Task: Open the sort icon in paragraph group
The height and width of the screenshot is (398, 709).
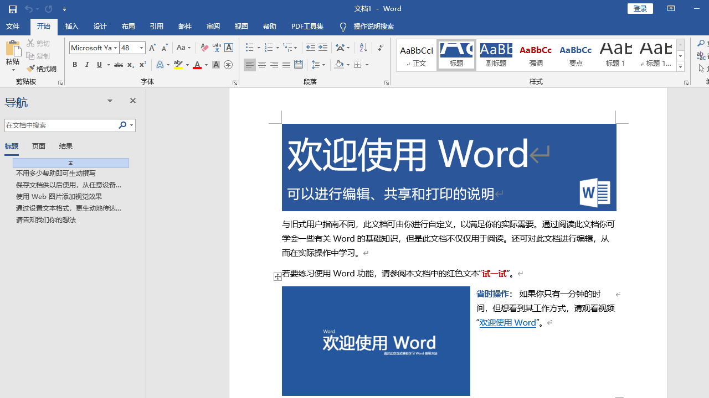Action: pyautogui.click(x=363, y=48)
